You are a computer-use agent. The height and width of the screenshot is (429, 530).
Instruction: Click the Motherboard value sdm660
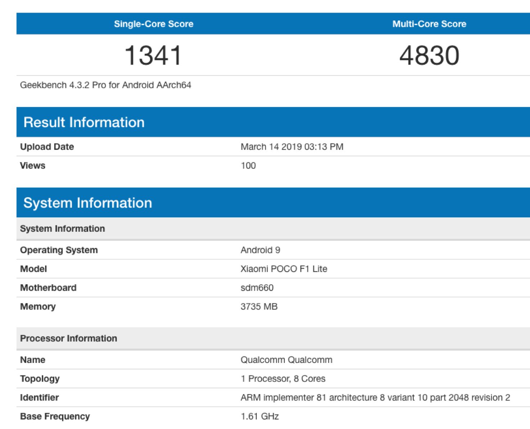click(x=257, y=288)
